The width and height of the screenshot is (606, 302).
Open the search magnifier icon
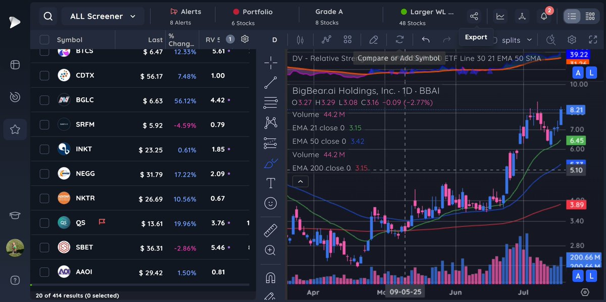[48, 16]
